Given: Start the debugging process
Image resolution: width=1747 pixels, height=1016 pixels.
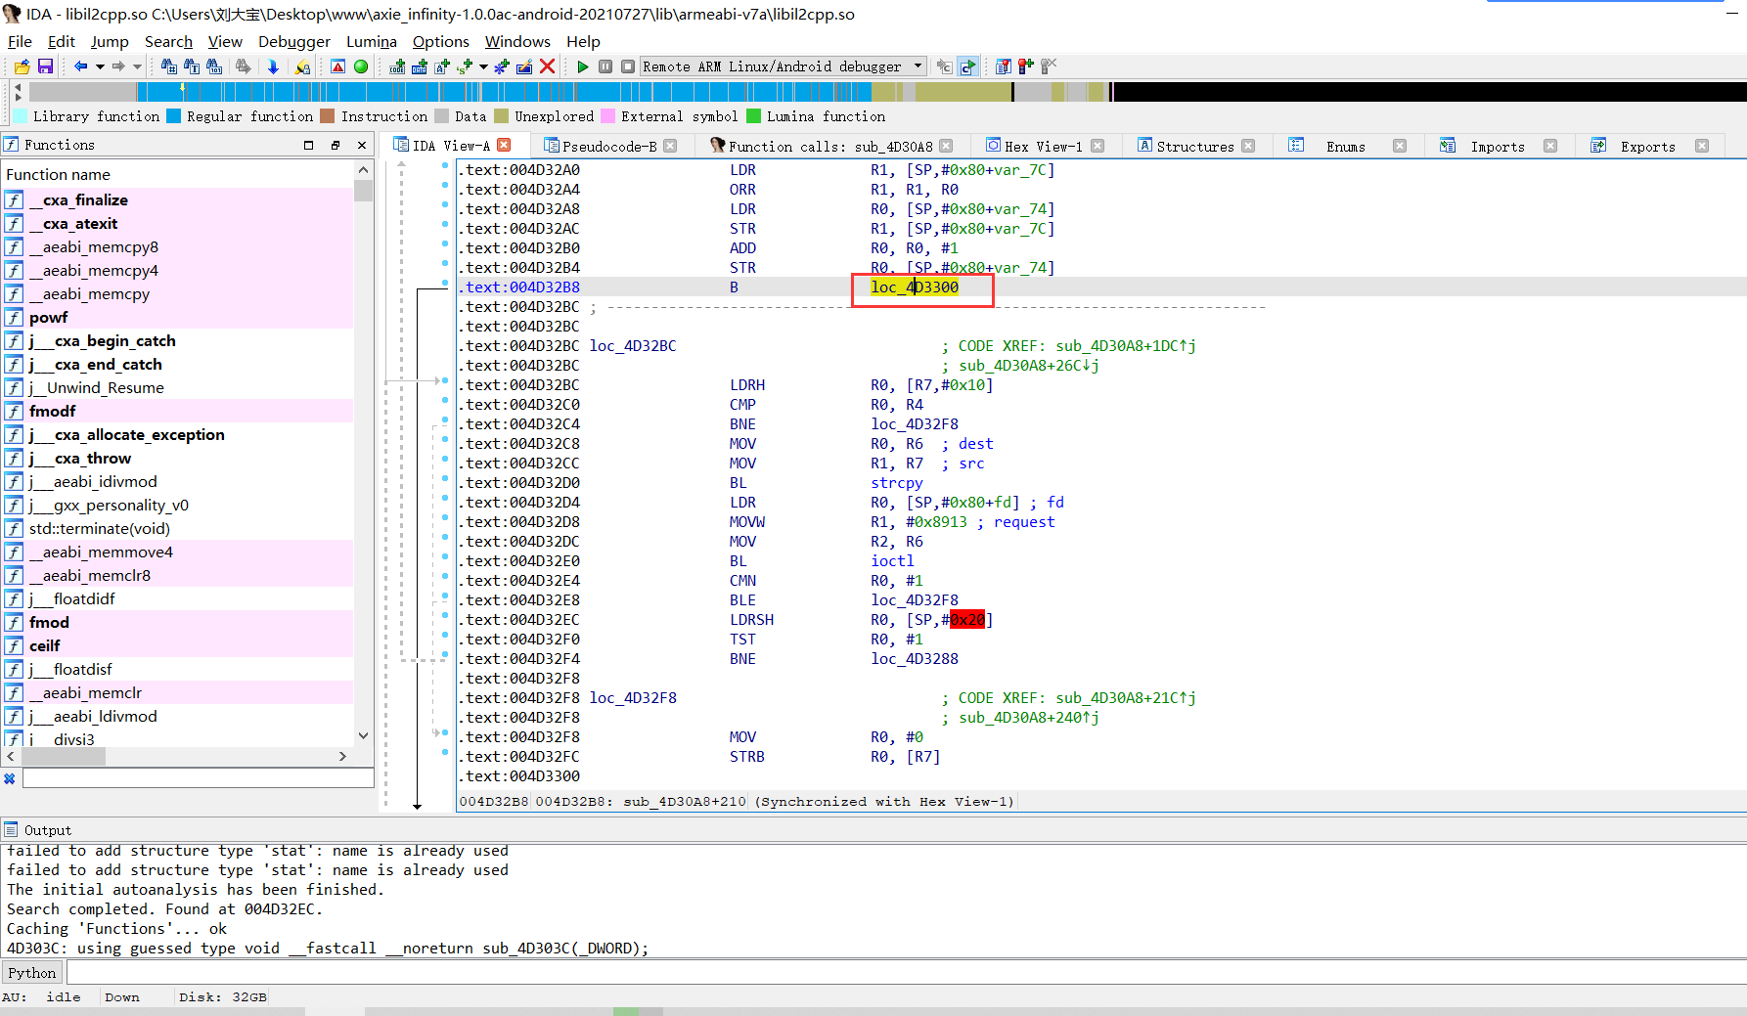Looking at the screenshot, I should pyautogui.click(x=581, y=66).
